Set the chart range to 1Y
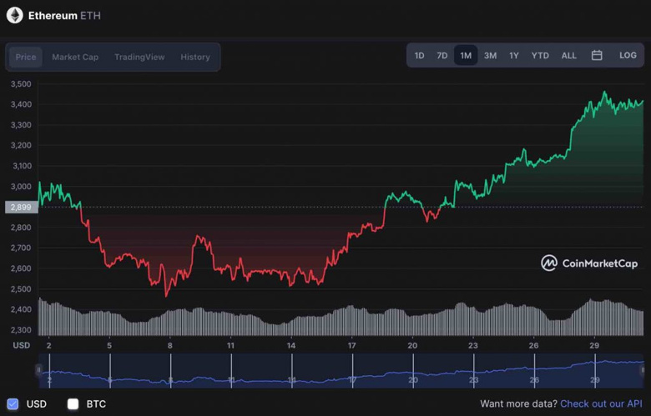651x416 pixels. (514, 56)
